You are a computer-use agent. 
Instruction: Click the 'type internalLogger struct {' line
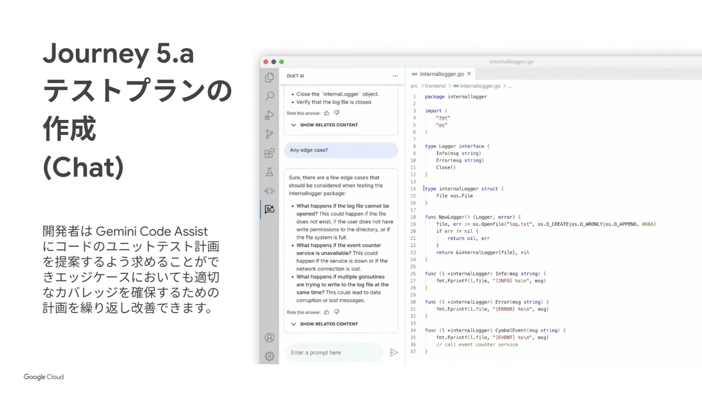tap(464, 188)
